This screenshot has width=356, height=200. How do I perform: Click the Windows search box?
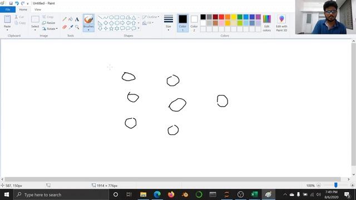[x=61, y=194]
